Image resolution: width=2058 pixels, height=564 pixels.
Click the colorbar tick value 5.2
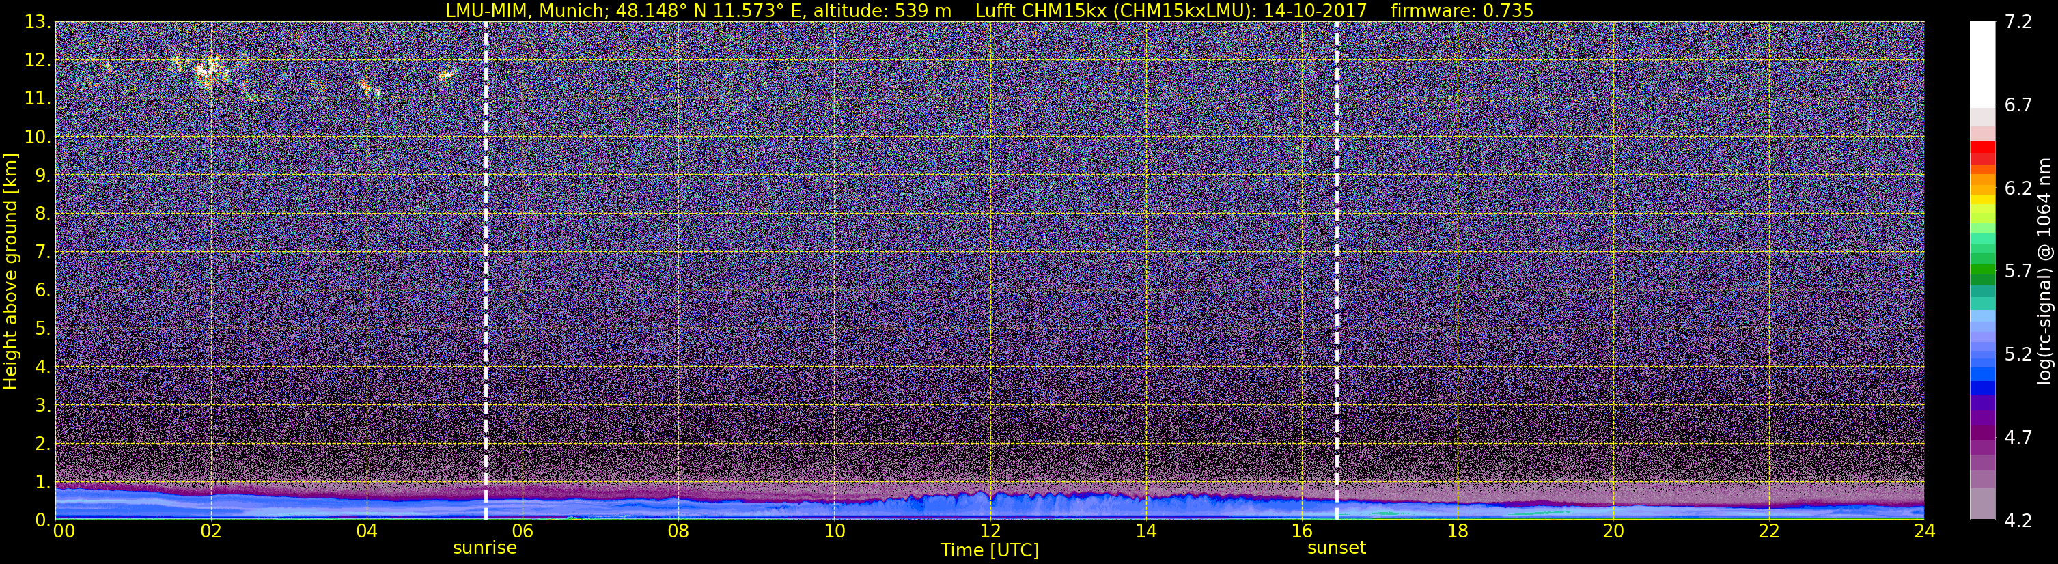click(x=2018, y=354)
